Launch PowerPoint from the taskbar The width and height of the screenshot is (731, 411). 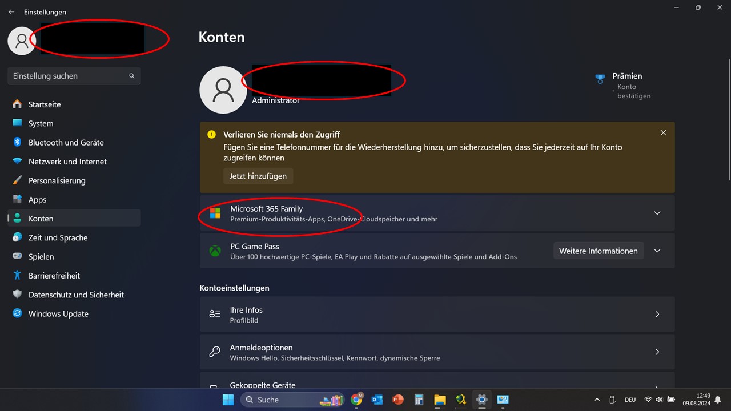pos(398,400)
